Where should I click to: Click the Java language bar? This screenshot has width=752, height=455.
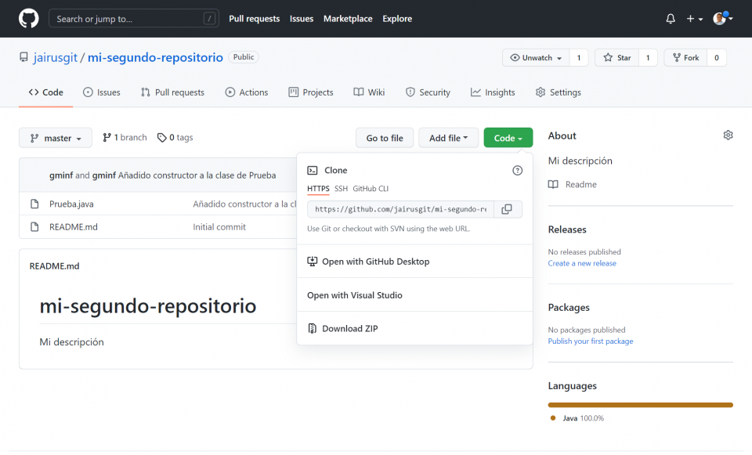pos(640,405)
